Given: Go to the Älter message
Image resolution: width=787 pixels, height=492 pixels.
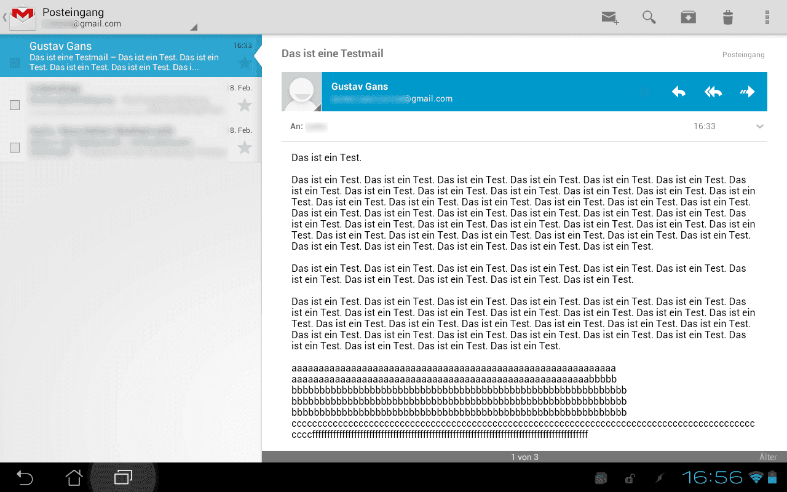Looking at the screenshot, I should [x=768, y=457].
